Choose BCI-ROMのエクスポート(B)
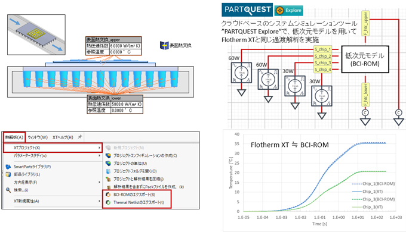 coord(134,195)
